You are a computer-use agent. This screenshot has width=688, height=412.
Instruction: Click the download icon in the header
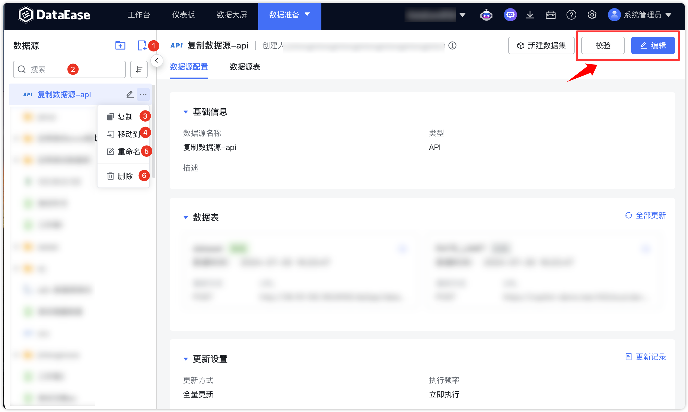click(x=530, y=15)
